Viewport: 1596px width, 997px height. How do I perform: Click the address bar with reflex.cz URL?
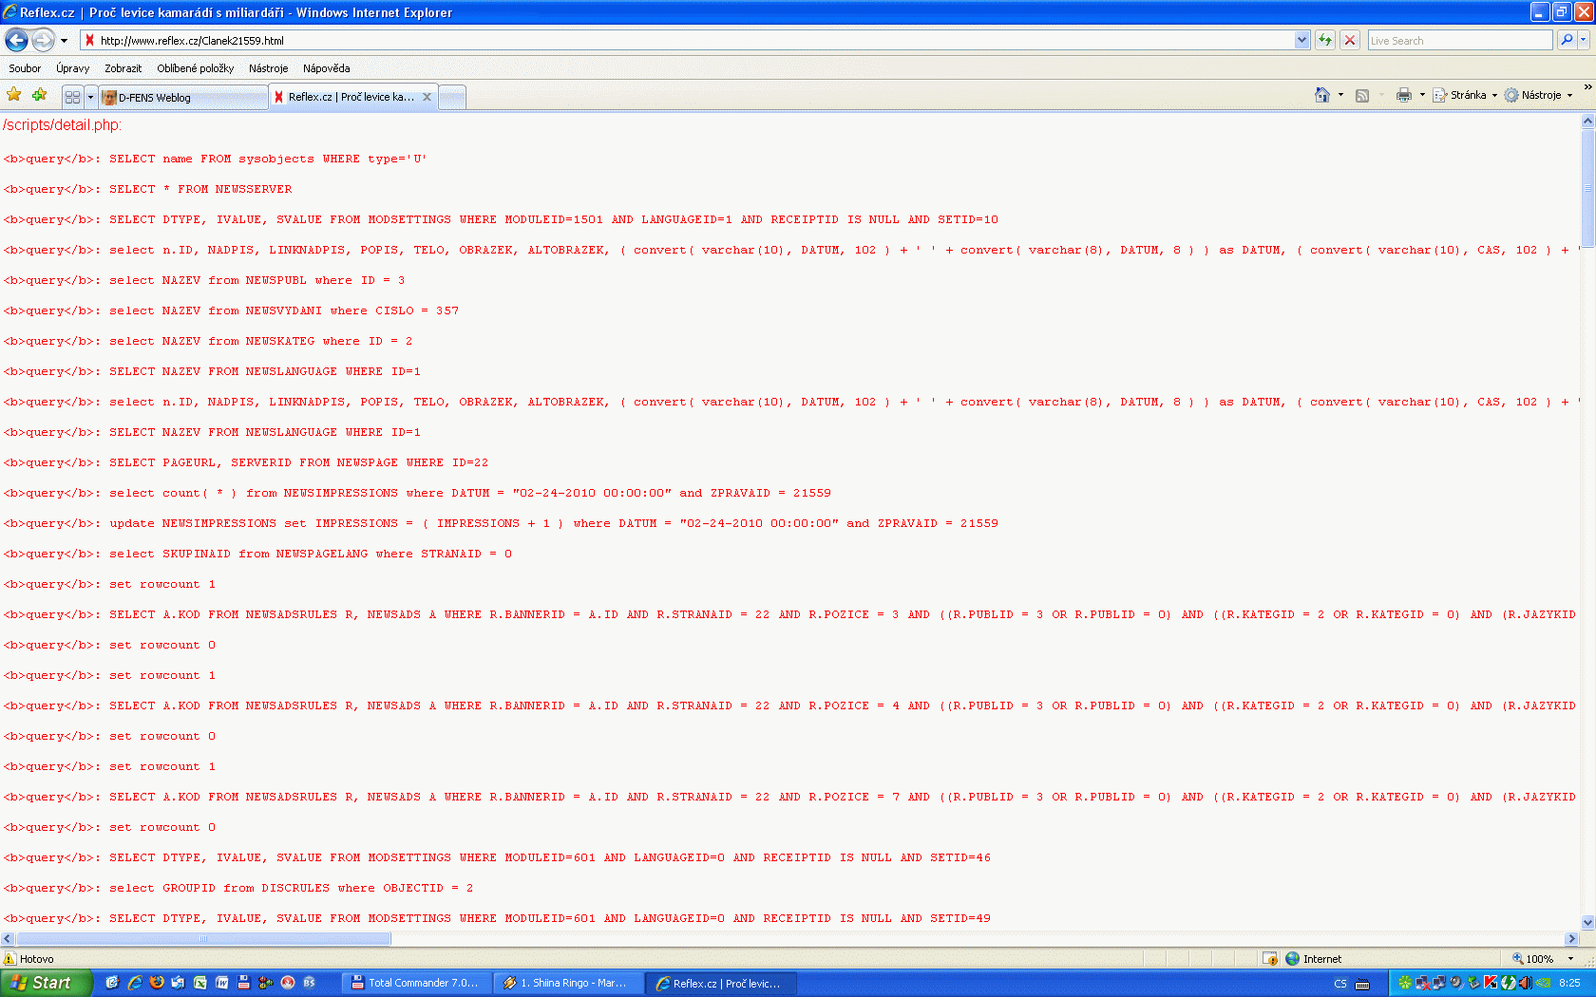click(x=695, y=40)
